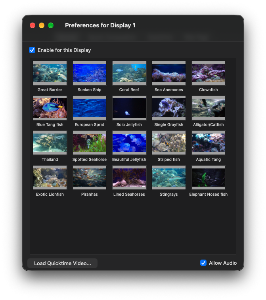
Task: Choose the Single Grayfish thumbnail
Action: (x=169, y=108)
